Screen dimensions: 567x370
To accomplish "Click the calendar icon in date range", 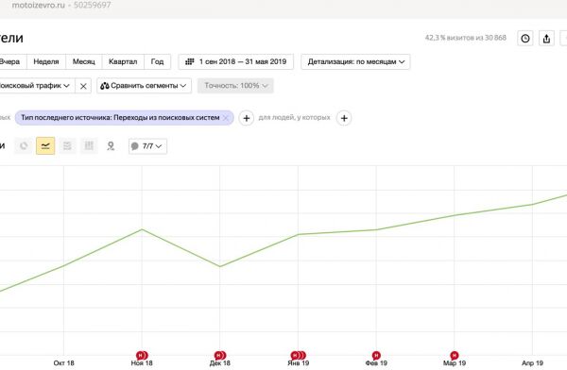I will click(x=190, y=61).
